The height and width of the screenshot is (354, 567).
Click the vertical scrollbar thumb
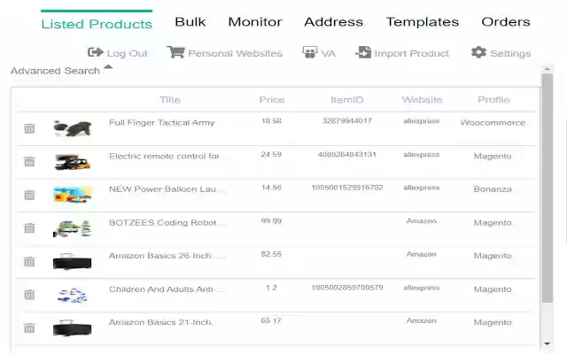(548, 188)
